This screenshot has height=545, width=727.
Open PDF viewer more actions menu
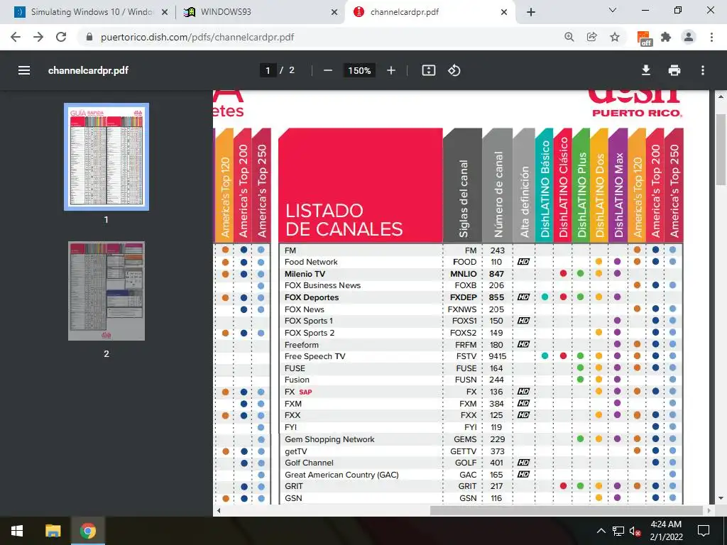pyautogui.click(x=703, y=70)
